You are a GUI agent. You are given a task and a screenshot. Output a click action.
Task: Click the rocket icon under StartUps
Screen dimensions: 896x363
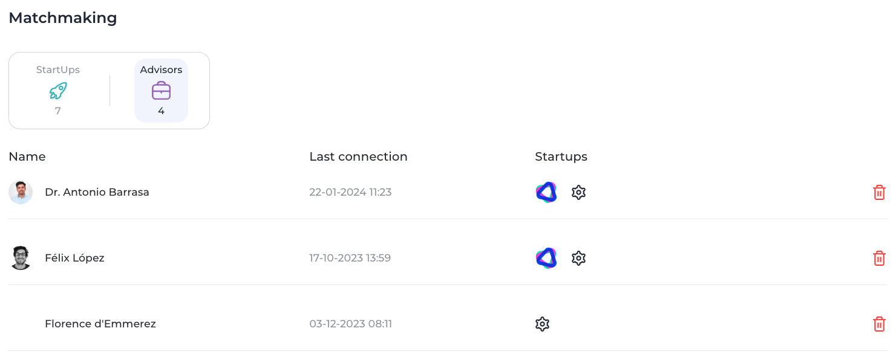pos(58,91)
